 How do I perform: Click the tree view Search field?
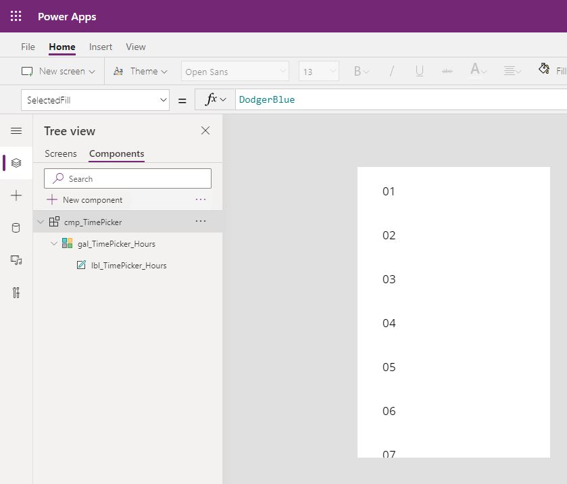[x=128, y=178]
